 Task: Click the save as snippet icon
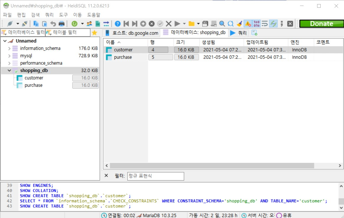[x=213, y=24]
